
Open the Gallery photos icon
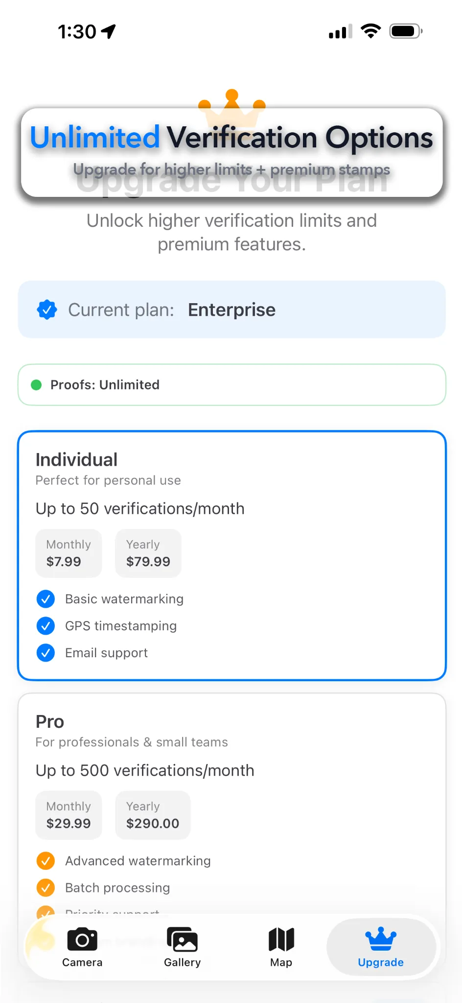(182, 940)
